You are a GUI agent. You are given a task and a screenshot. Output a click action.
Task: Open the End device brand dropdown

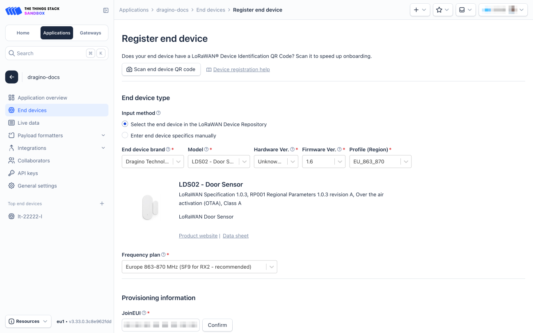pyautogui.click(x=153, y=162)
